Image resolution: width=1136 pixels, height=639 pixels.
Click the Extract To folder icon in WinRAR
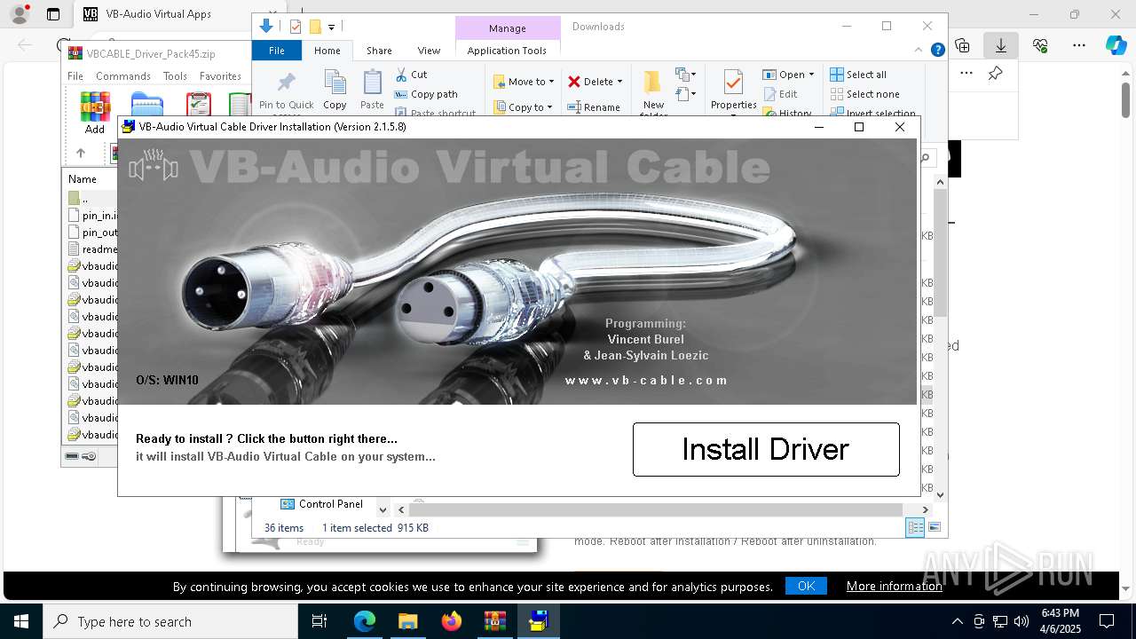(x=147, y=104)
